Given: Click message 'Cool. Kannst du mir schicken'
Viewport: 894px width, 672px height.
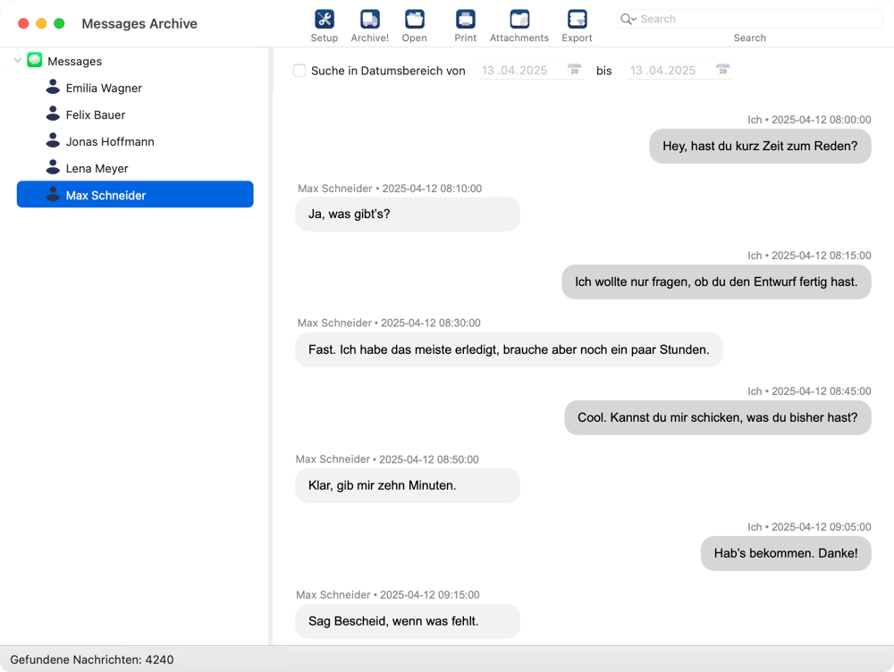Looking at the screenshot, I should [x=717, y=417].
